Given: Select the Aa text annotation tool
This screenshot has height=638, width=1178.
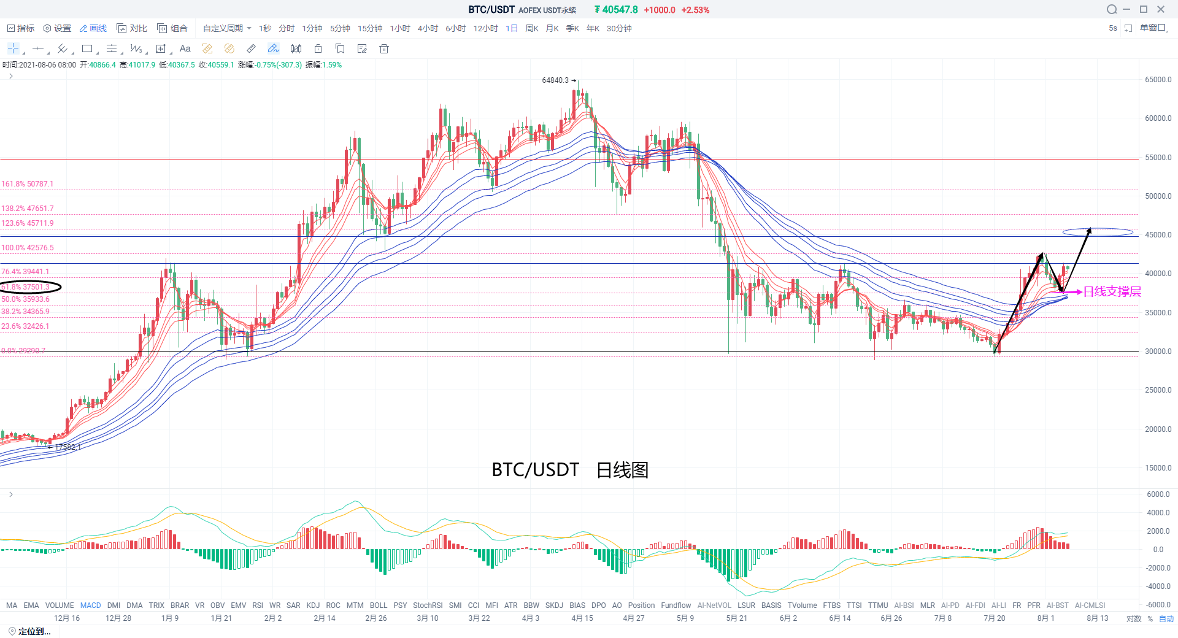Looking at the screenshot, I should point(185,48).
